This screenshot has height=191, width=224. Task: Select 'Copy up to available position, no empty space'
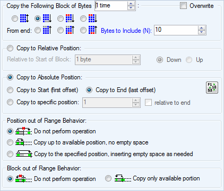(10, 142)
